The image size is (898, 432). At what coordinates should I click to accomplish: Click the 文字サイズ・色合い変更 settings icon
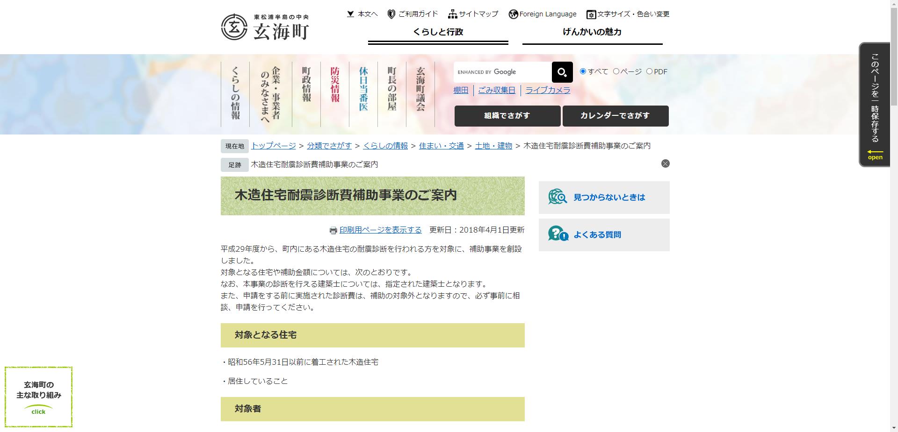[590, 14]
